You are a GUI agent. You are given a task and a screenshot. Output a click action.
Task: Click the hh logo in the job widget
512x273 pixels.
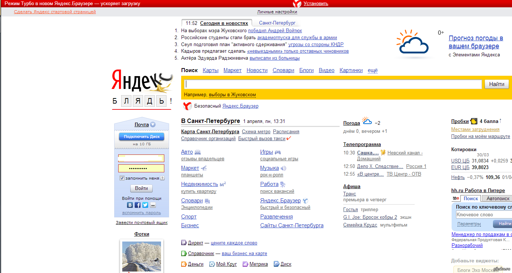coord(456,198)
